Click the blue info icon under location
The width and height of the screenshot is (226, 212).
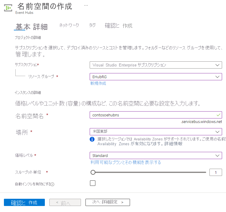[x=92, y=139]
